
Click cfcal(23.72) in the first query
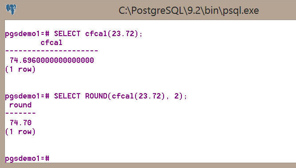coord(112,34)
